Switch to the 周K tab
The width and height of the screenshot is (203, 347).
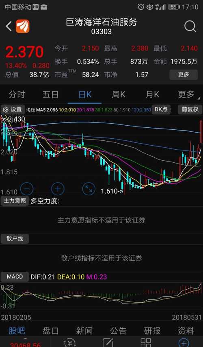119,95
